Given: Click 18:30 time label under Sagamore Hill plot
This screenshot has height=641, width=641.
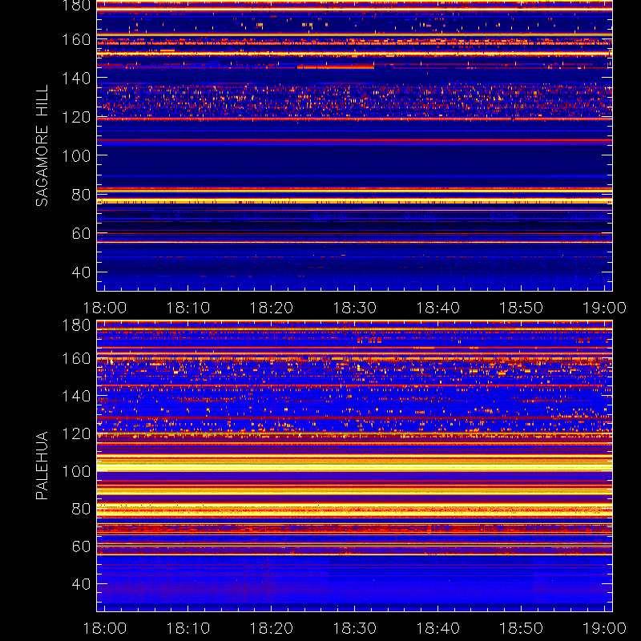Looking at the screenshot, I should 354,308.
